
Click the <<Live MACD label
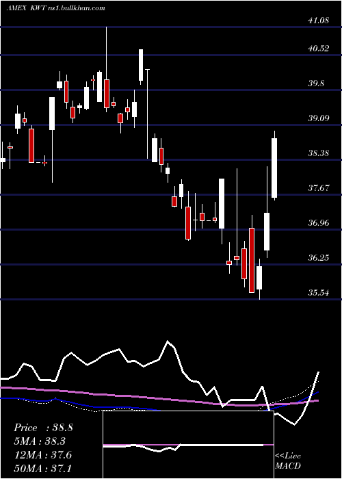click(x=288, y=461)
